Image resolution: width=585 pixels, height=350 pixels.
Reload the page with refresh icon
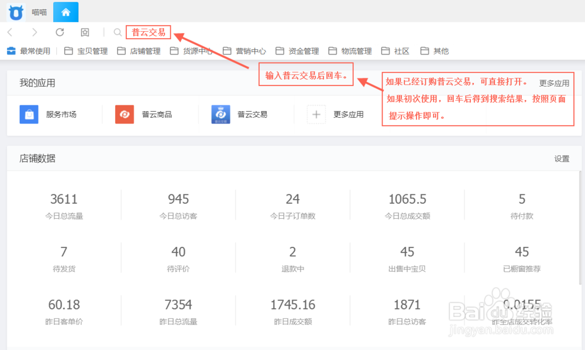point(60,32)
